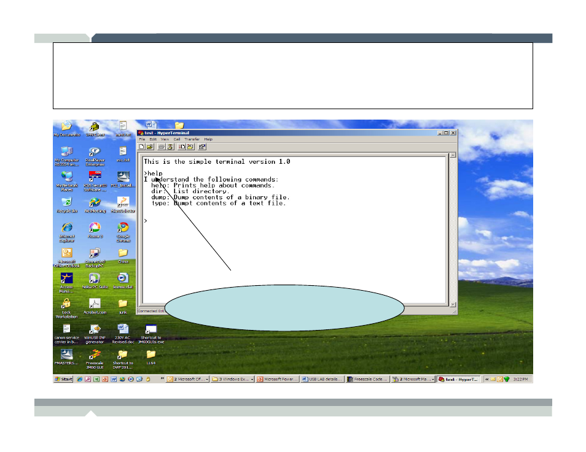The image size is (586, 452).
Task: Select the Nokia PC Suite desktop icon
Action: pyautogui.click(x=95, y=281)
